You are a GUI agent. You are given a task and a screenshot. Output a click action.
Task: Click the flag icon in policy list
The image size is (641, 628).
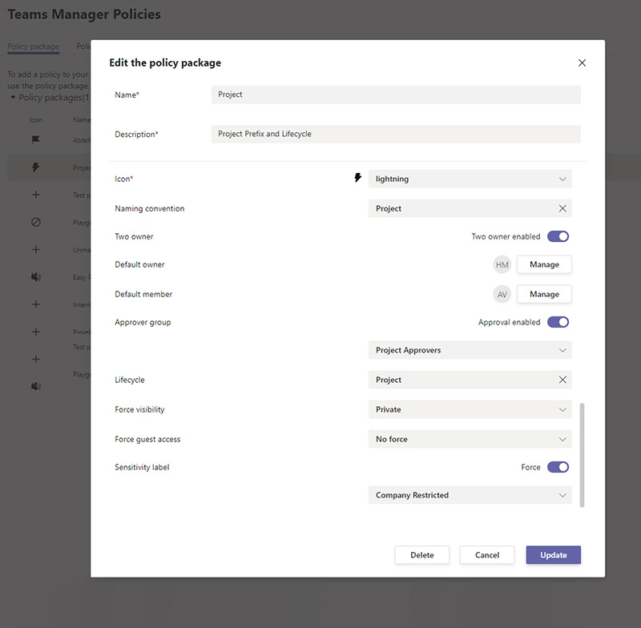pos(36,140)
